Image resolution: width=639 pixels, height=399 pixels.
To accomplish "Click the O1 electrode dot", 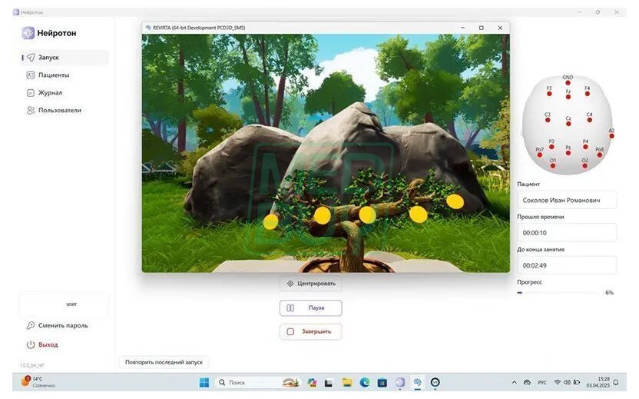I will tap(553, 165).
